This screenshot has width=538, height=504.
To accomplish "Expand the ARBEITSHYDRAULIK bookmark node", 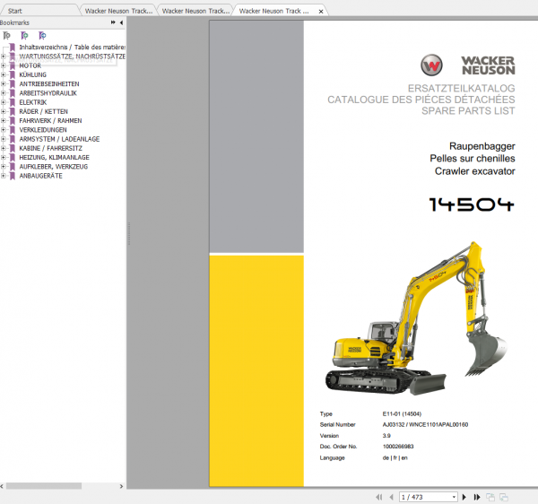I will 4,93.
